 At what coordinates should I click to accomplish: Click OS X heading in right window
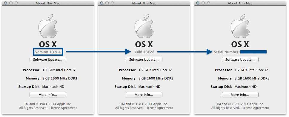pyautogui.click(x=240, y=44)
